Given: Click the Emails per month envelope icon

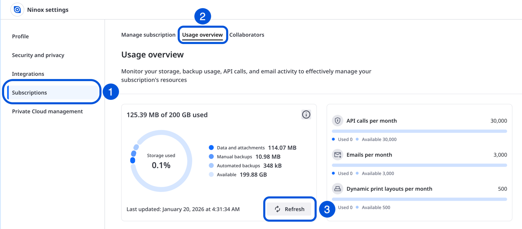Looking at the screenshot, I should coord(337,155).
